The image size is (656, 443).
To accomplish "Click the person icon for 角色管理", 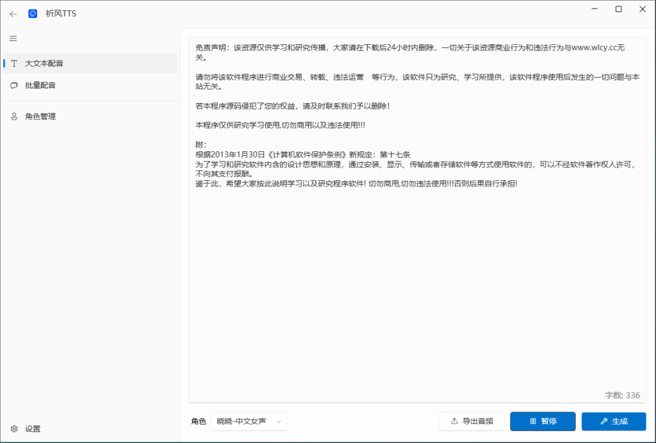I will [14, 117].
